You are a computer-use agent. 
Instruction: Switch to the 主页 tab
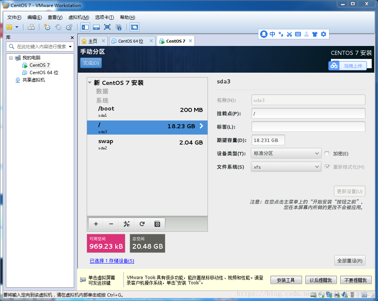click(x=93, y=41)
